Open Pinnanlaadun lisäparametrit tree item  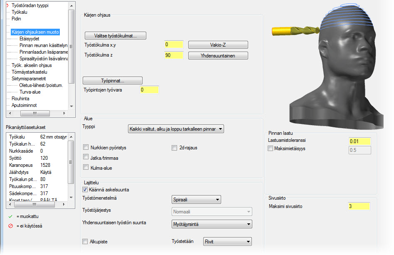click(44, 52)
